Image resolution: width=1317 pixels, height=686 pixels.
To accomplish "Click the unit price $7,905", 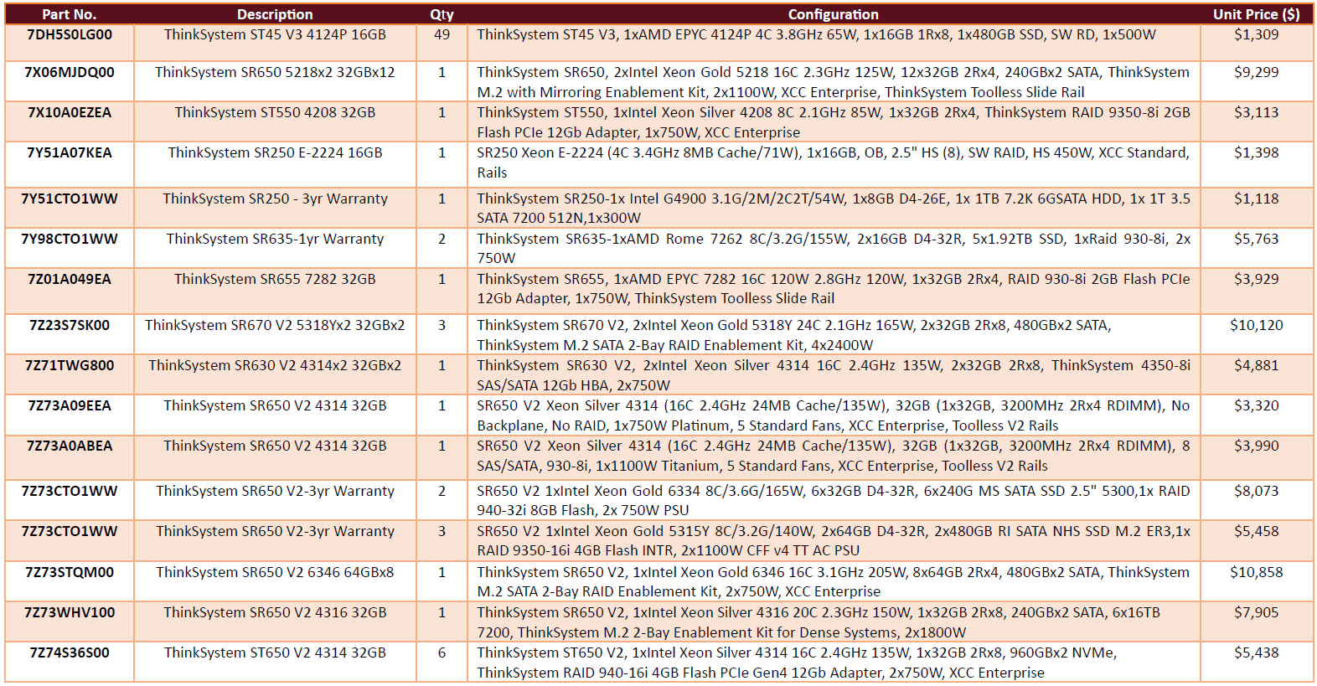I will 1257,612.
